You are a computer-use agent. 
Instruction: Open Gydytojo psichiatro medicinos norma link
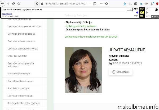pos(91,37)
